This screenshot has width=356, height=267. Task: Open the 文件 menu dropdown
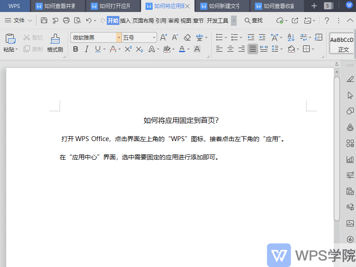point(18,20)
